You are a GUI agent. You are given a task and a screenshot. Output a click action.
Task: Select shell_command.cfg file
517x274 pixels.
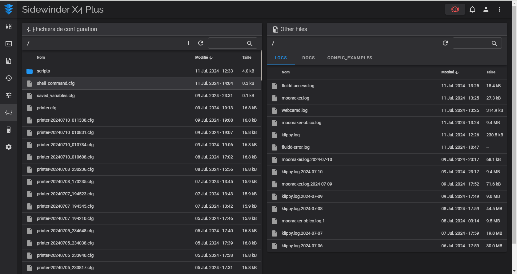(141, 83)
